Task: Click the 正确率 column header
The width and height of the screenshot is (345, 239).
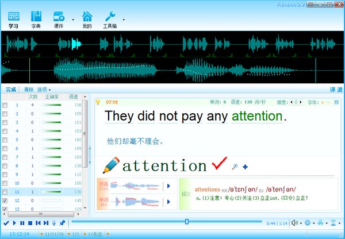Action: (x=52, y=97)
